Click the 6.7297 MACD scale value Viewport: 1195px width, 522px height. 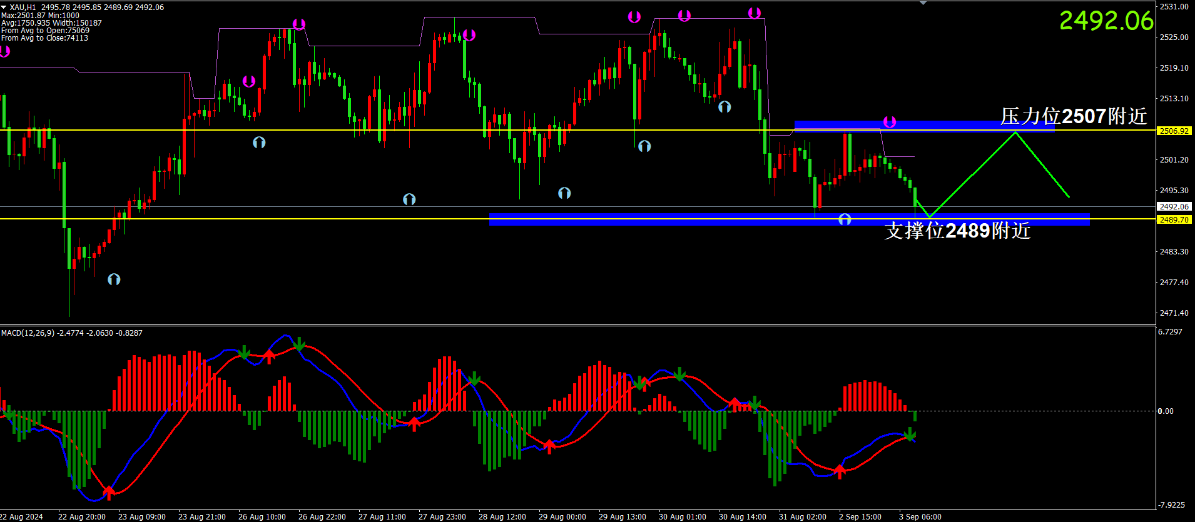point(1170,331)
